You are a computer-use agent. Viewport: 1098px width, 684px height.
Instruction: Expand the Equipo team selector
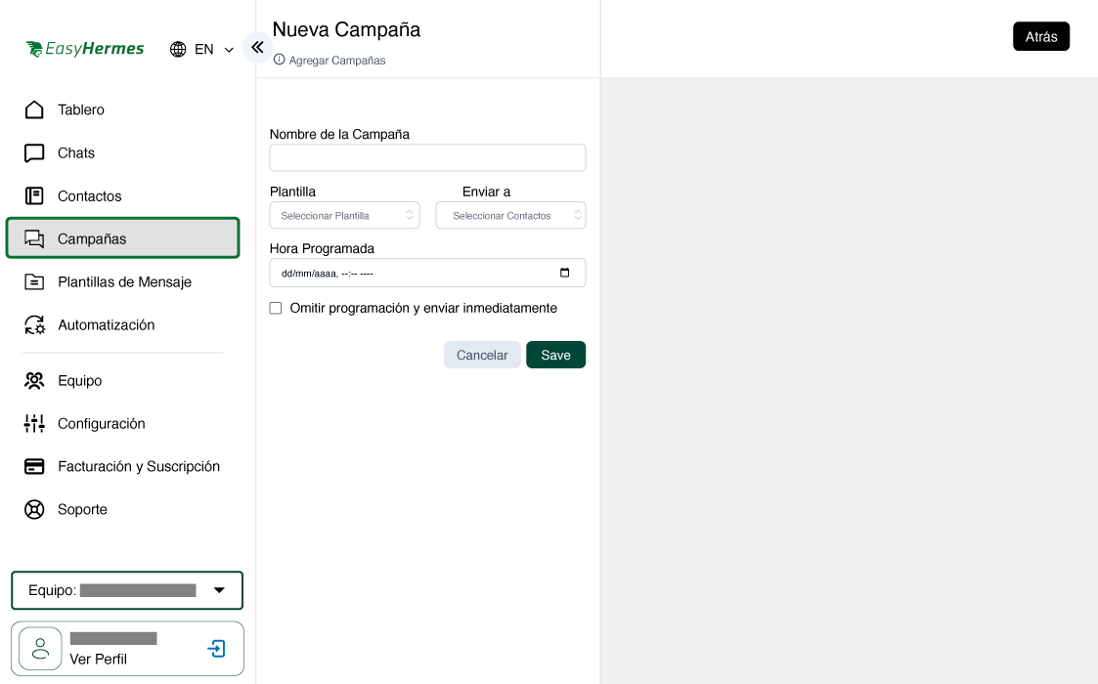pos(127,590)
